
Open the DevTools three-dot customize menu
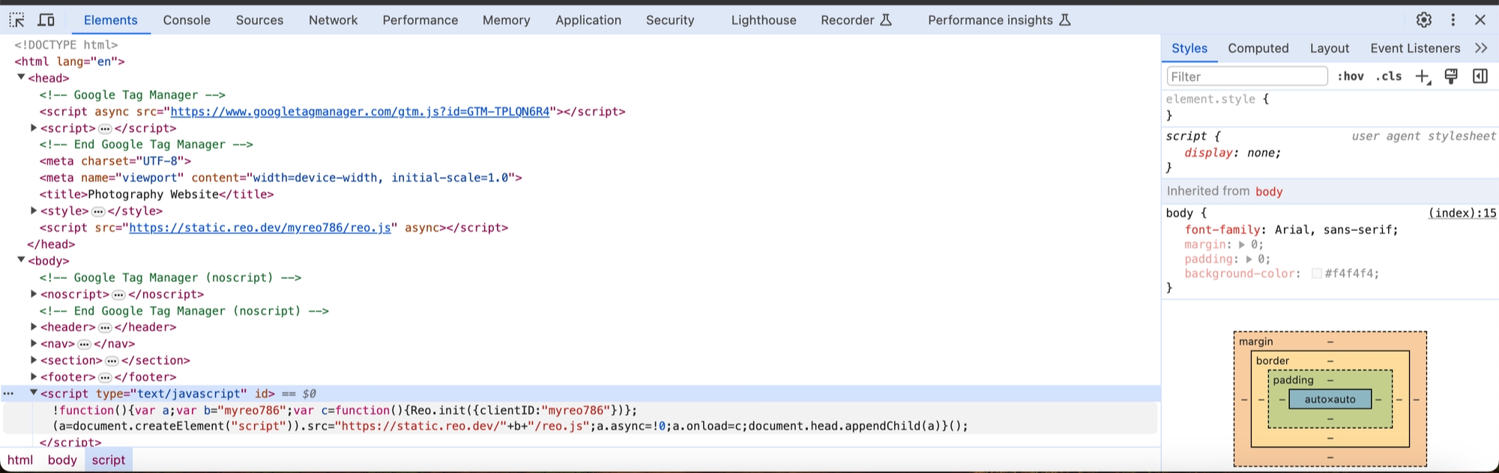(x=1453, y=20)
